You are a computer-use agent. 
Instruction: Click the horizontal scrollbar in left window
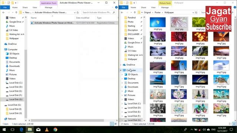pyautogui.click(x=67, y=120)
